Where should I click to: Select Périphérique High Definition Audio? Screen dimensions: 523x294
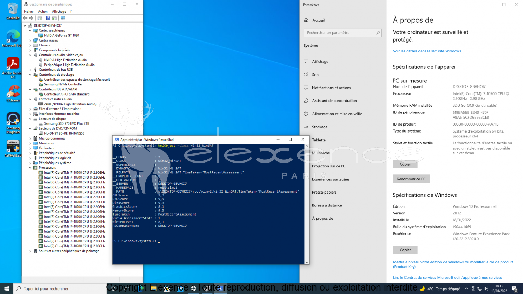(69, 65)
